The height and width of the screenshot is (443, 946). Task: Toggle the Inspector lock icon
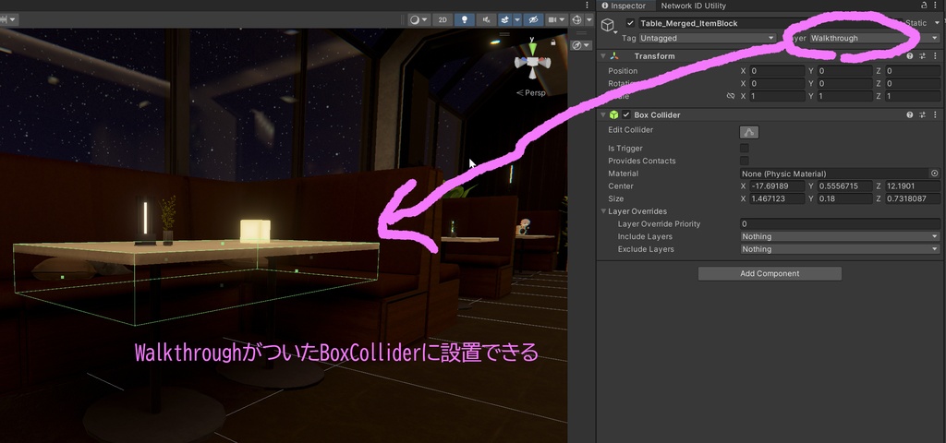point(924,5)
